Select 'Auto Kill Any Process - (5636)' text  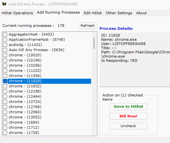click(x=36, y=50)
